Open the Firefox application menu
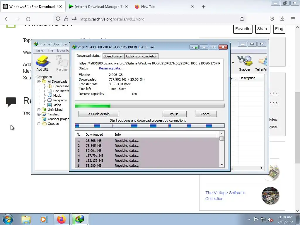 click(293, 19)
